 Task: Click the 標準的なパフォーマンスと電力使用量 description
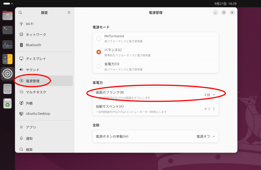point(127,55)
